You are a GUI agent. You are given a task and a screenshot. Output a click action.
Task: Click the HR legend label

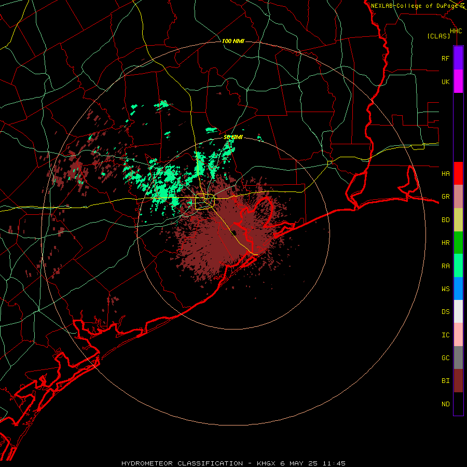[446, 243]
